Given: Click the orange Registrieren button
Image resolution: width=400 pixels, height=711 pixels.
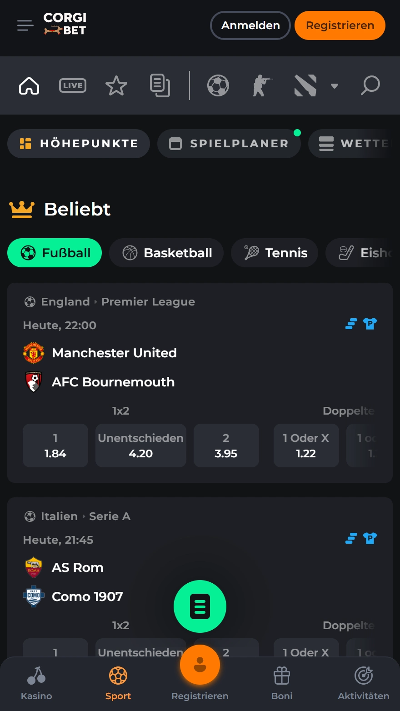Looking at the screenshot, I should pos(340,25).
